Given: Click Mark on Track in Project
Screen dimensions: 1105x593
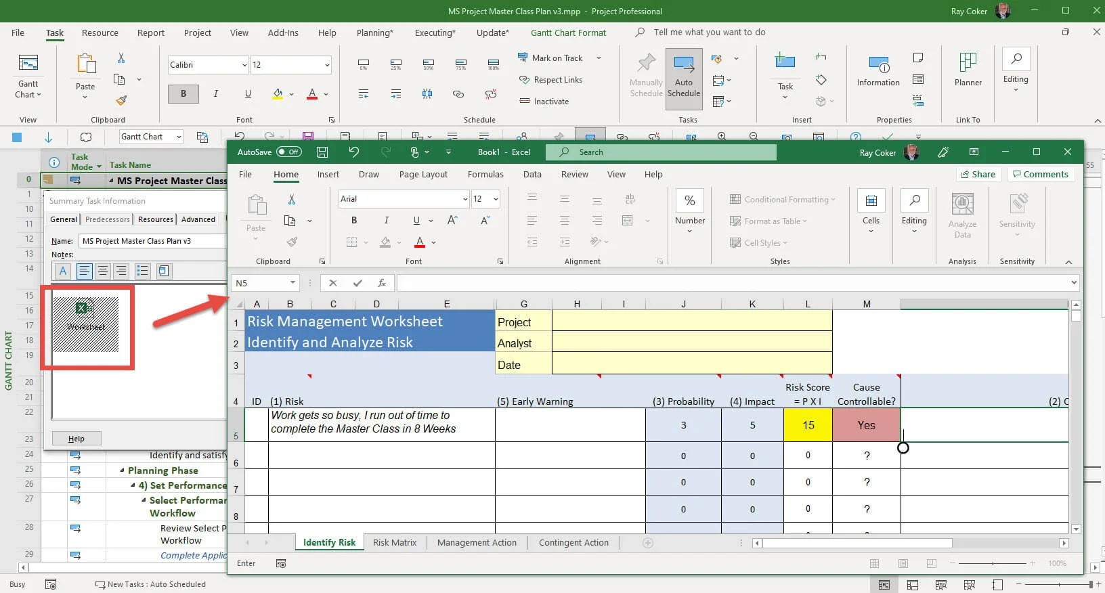Looking at the screenshot, I should [550, 58].
